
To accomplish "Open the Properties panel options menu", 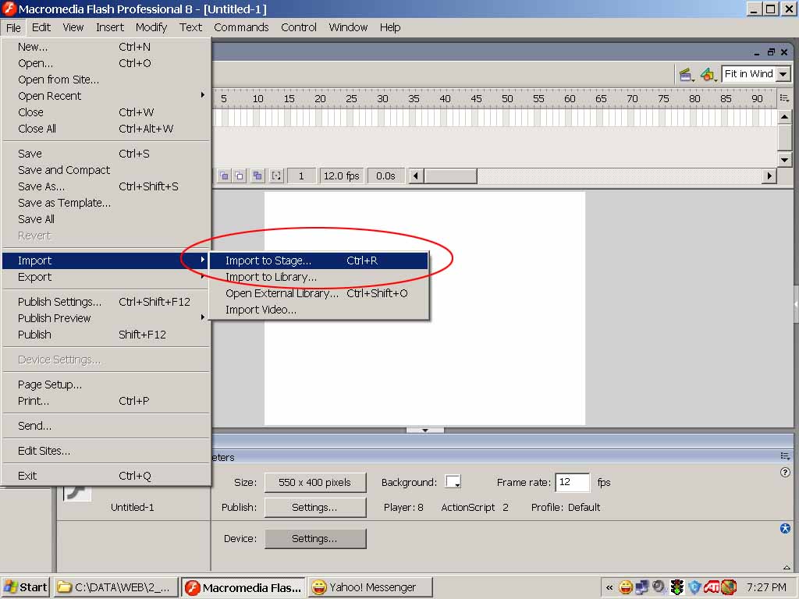I will point(785,455).
